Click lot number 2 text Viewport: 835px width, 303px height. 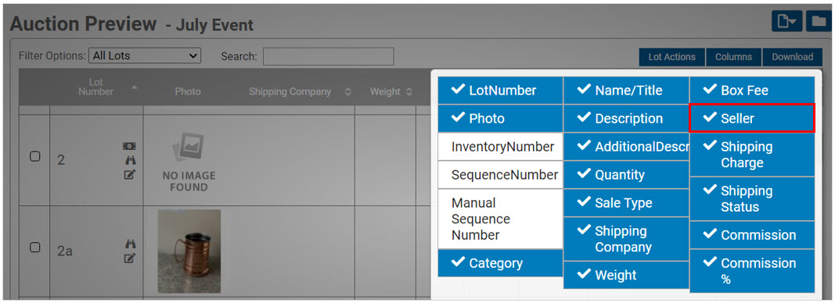point(61,160)
